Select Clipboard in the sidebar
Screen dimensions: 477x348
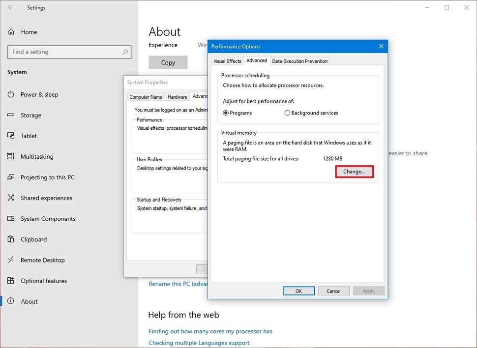coord(34,239)
